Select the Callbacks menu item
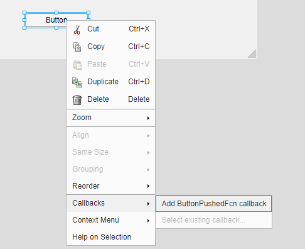Viewport: 305px width, 249px height. click(x=110, y=203)
